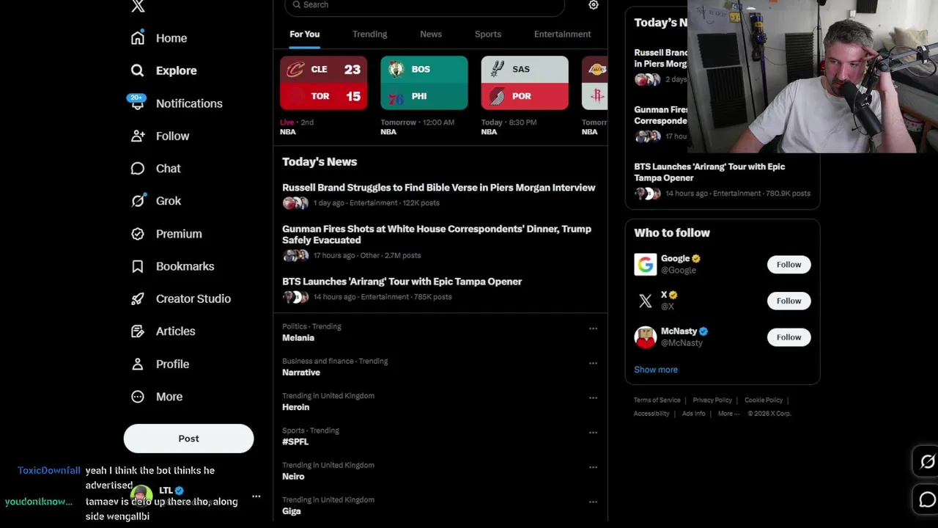The height and width of the screenshot is (528, 938).
Task: Follow the Google account
Action: pyautogui.click(x=789, y=265)
